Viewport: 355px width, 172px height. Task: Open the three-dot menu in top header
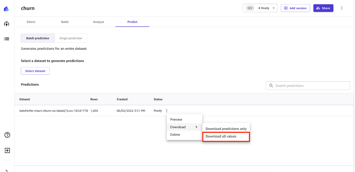[x=342, y=8]
